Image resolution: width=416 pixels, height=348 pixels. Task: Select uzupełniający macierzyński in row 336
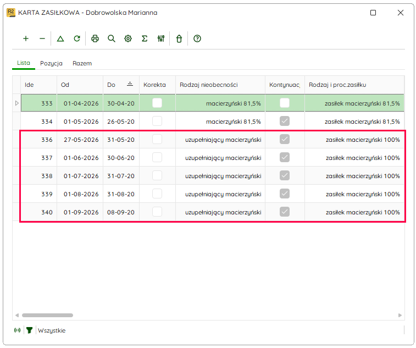pos(220,140)
